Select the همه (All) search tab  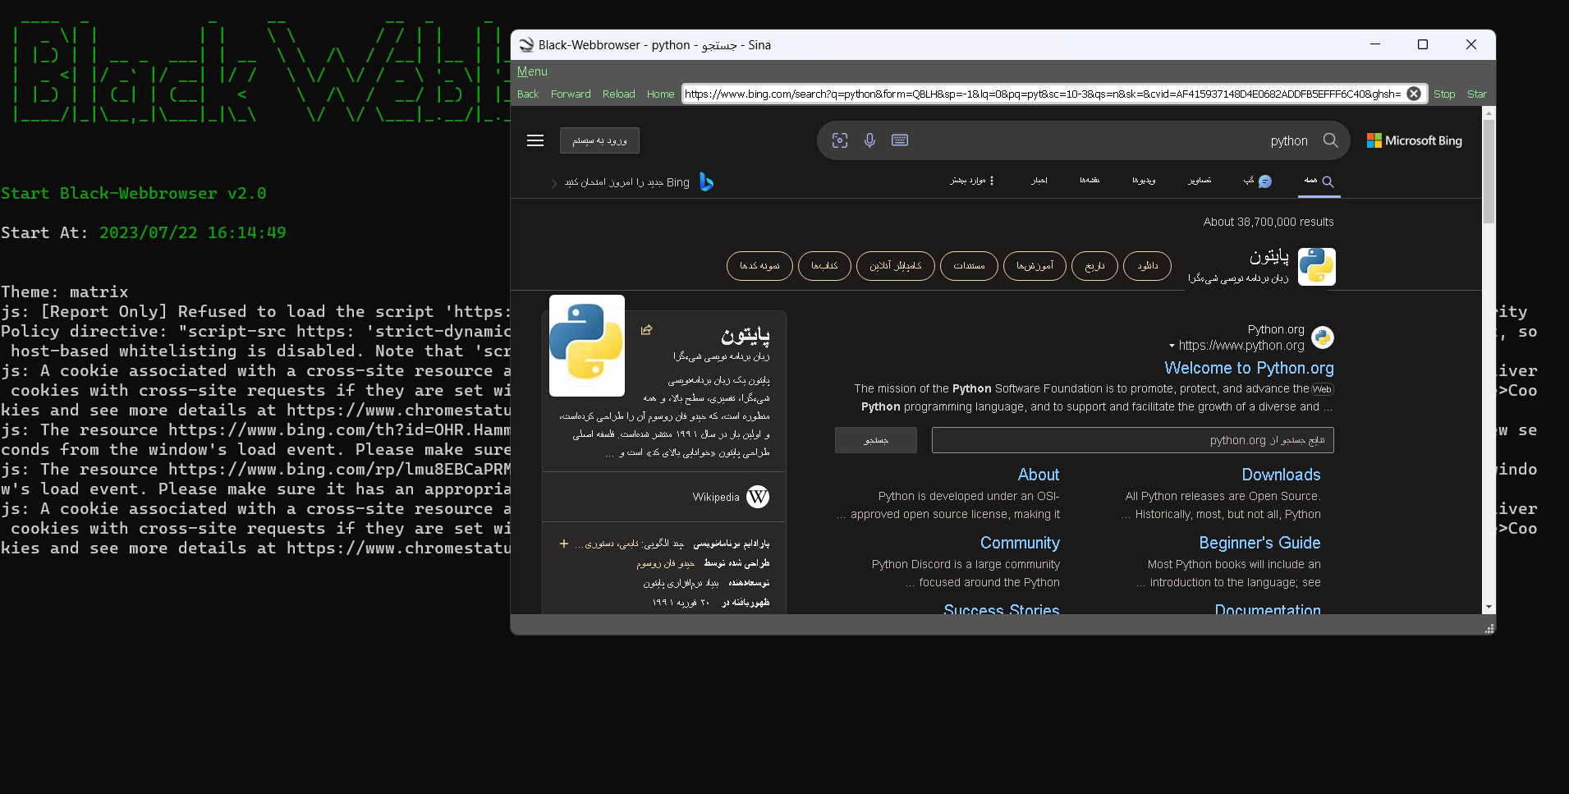click(x=1319, y=181)
